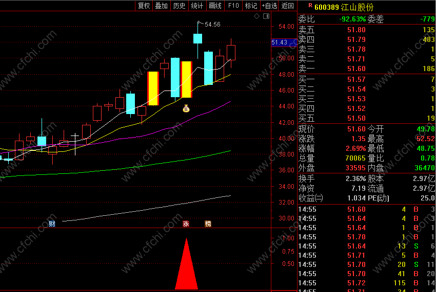Click the 54.00 price axis label

pyautogui.click(x=286, y=27)
